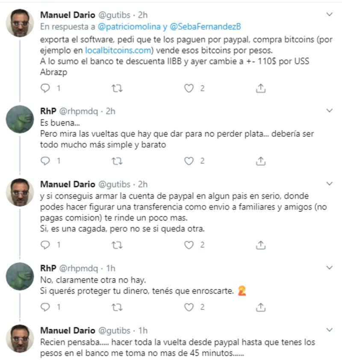
Task: Share Manuel Dario's first tweet
Action: tap(261, 88)
